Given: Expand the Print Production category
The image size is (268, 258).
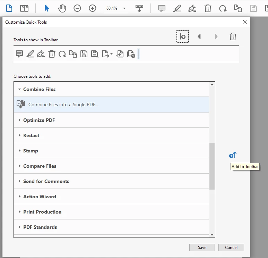Looking at the screenshot, I should tap(20, 211).
